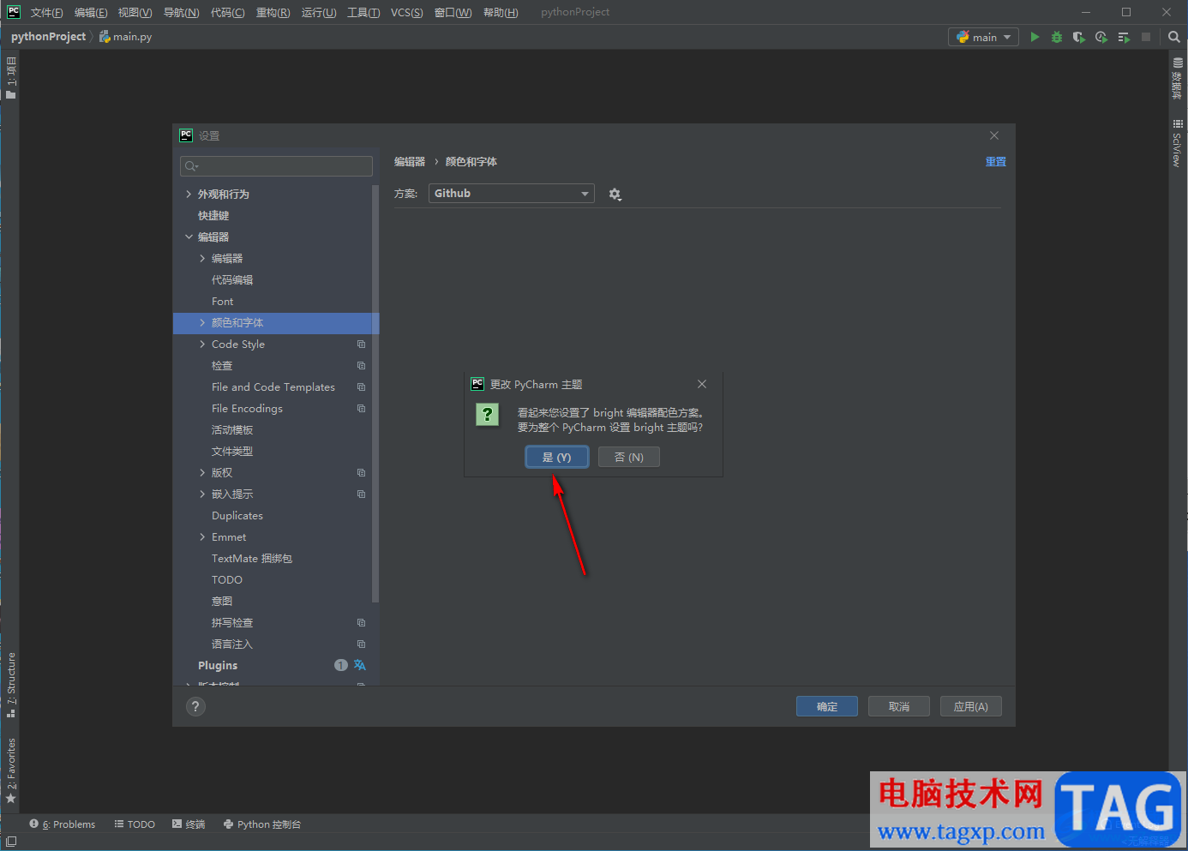This screenshot has height=851, width=1188.
Task: Expand the 嵌入提示 node chevron
Action: pyautogui.click(x=202, y=494)
